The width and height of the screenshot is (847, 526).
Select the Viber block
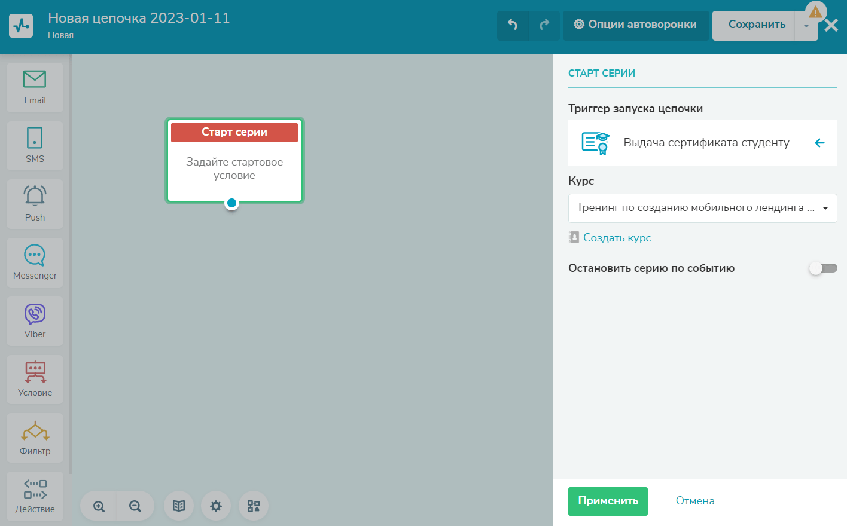click(35, 321)
